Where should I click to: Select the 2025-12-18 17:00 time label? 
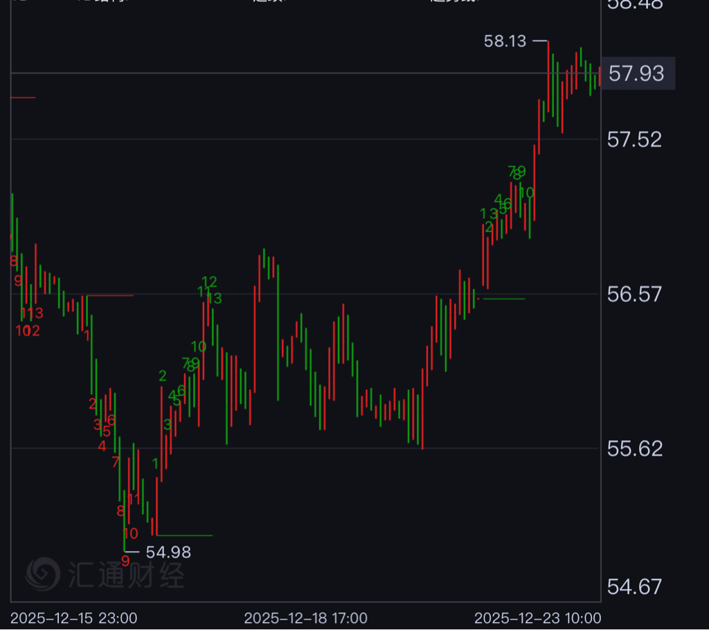pos(305,618)
